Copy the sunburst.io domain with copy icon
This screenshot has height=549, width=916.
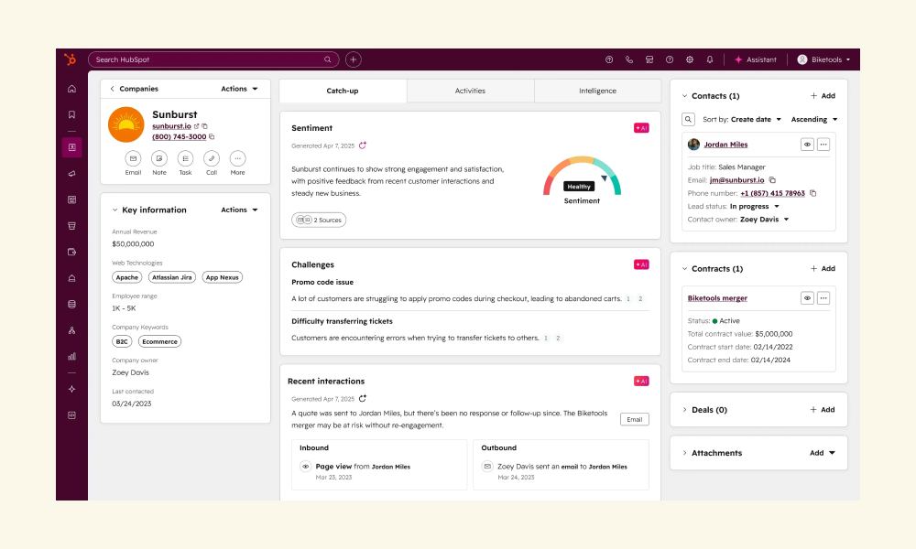tap(204, 126)
